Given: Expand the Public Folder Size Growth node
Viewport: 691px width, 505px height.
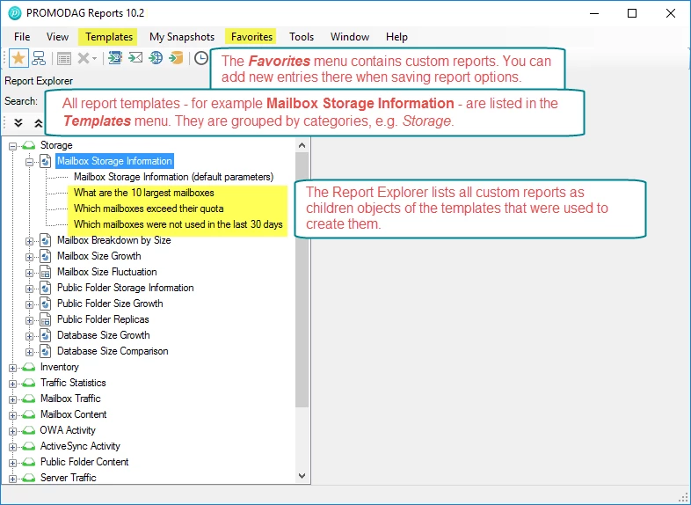Looking at the screenshot, I should pos(30,304).
